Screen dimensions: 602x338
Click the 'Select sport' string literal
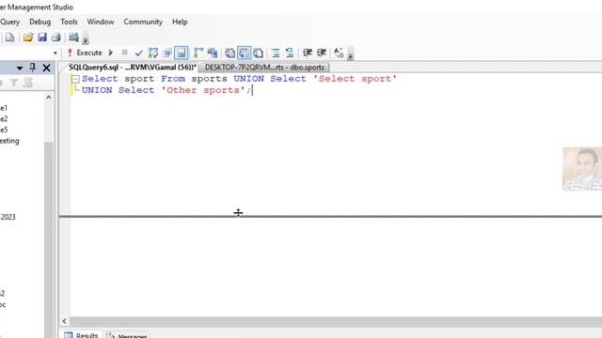point(355,79)
